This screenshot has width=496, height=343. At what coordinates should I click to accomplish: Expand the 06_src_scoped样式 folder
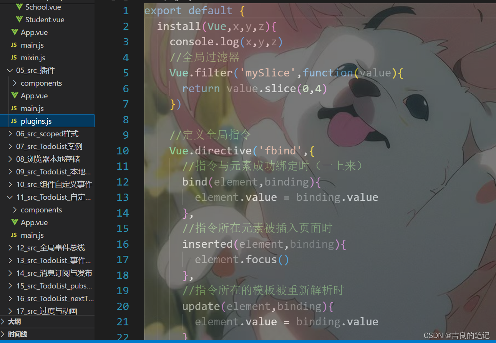[10, 134]
